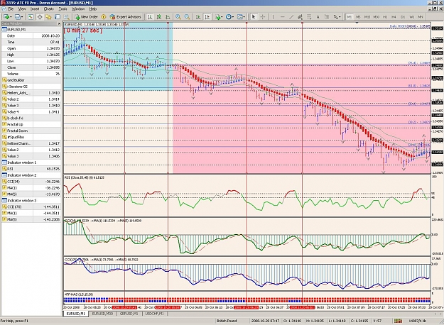Select the text drawing tool
The width and height of the screenshot is (444, 325).
click(x=318, y=17)
